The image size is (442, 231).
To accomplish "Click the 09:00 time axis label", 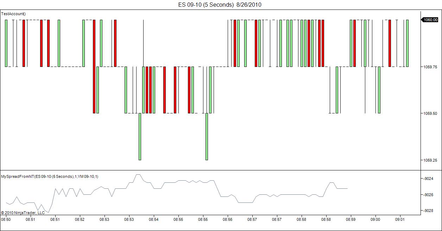I will click(375, 219).
